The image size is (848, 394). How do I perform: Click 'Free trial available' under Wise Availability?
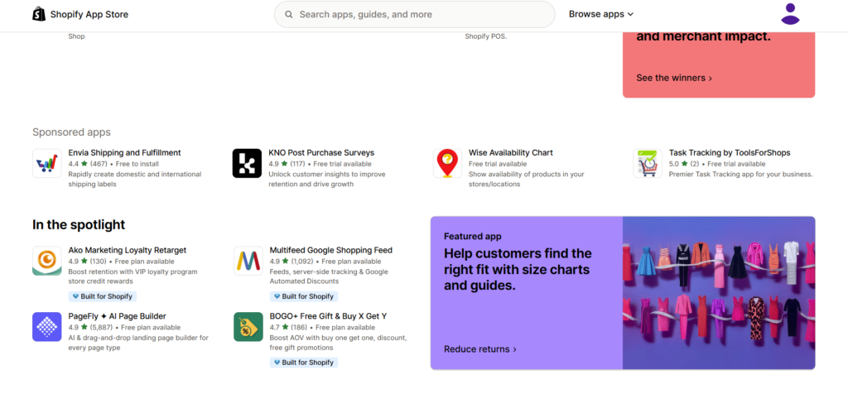point(498,164)
